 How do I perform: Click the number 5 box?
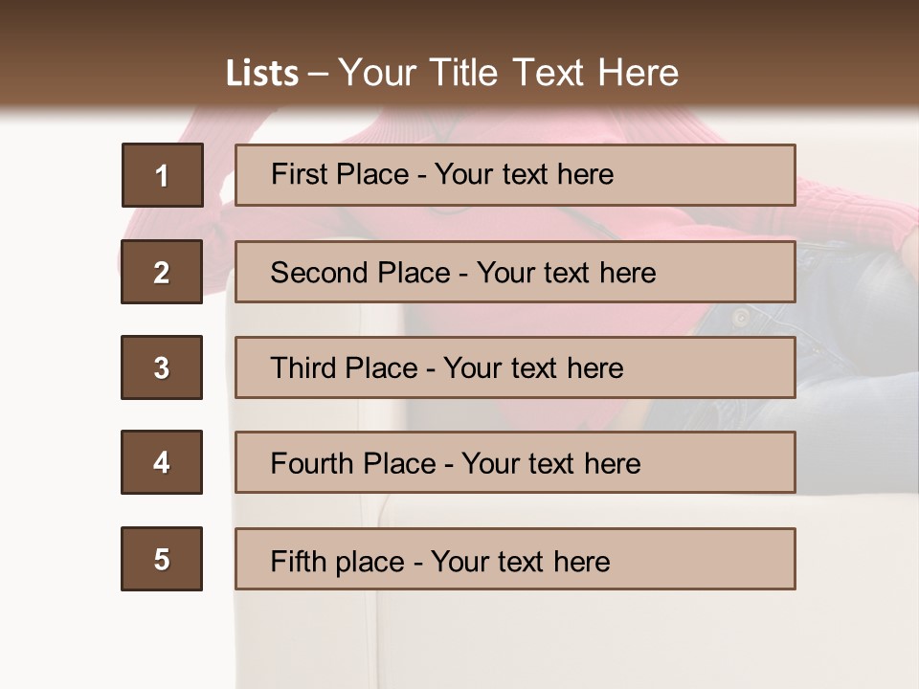(162, 559)
